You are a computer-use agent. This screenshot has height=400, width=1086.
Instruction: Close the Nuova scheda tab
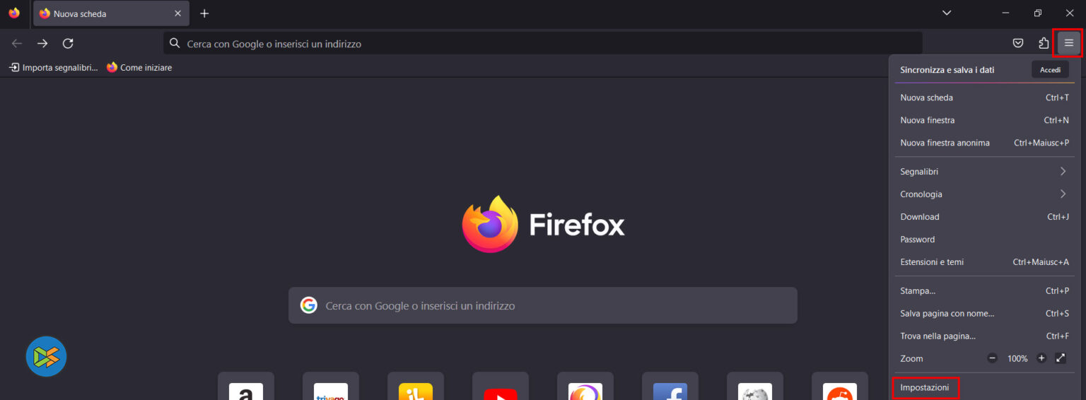177,13
